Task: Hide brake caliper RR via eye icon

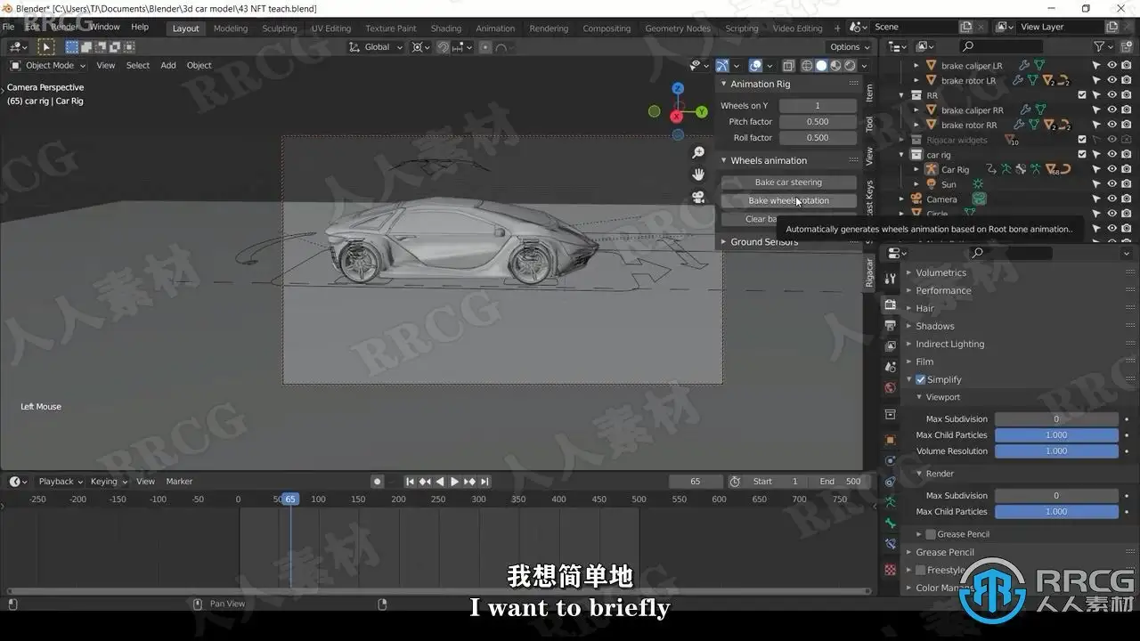Action: (1111, 110)
